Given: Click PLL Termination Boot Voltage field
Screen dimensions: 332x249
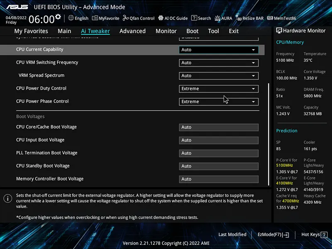Looking at the screenshot, I should point(219,153).
